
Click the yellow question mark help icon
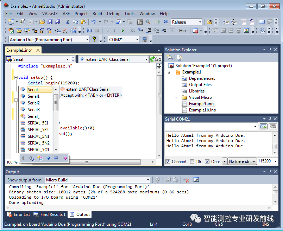(94, 39)
